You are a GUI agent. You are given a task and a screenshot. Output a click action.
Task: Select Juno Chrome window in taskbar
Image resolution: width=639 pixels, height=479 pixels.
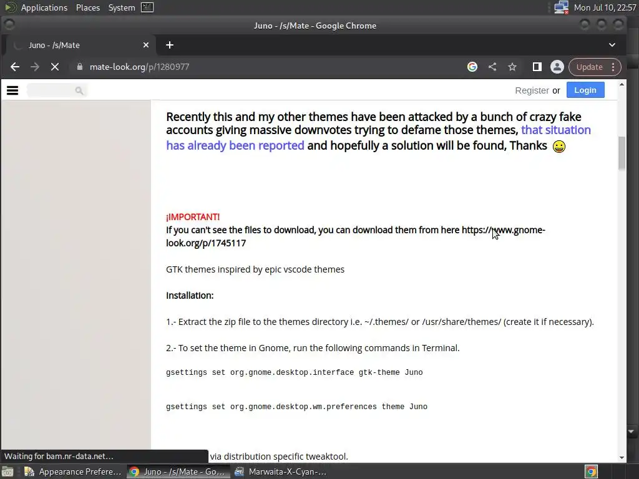coord(177,472)
